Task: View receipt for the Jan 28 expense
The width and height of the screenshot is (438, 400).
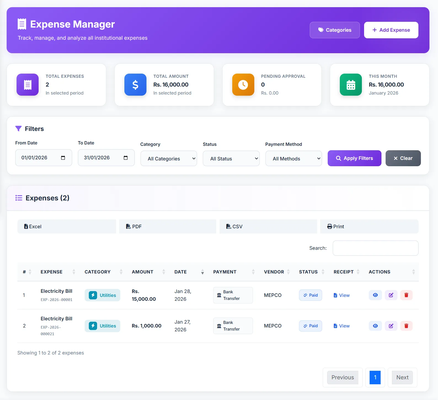Action: [341, 295]
